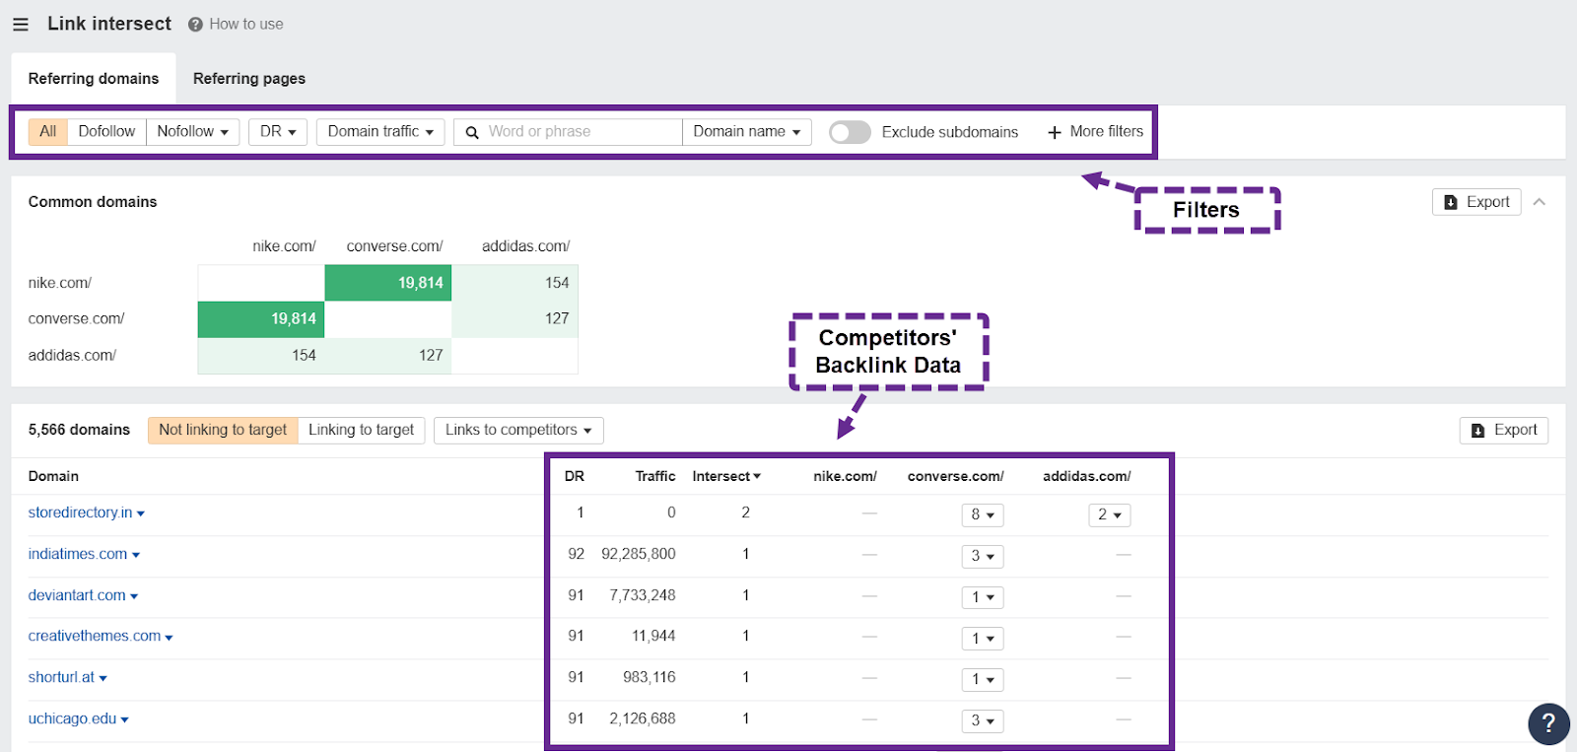Sort by the DR column header
The width and height of the screenshot is (1577, 752).
[575, 477]
